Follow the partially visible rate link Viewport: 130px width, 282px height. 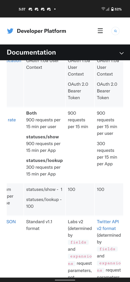12,120
